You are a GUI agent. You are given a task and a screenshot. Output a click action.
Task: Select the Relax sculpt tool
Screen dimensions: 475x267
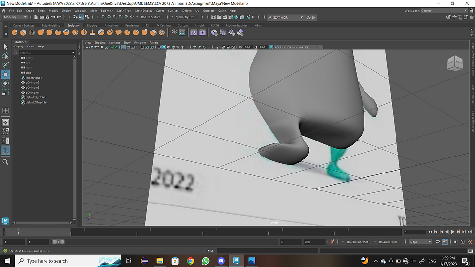(x=32, y=32)
